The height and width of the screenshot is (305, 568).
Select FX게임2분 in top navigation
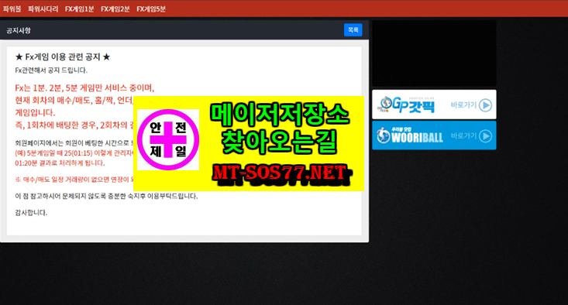point(115,9)
